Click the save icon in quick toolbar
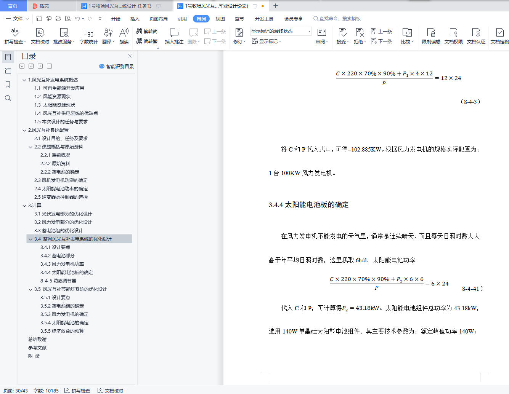Screen dimensions: 509x394 tap(39, 19)
